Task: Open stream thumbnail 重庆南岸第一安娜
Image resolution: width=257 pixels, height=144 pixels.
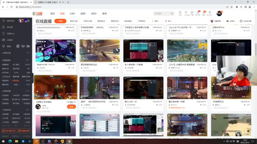Action: pyautogui.click(x=187, y=88)
